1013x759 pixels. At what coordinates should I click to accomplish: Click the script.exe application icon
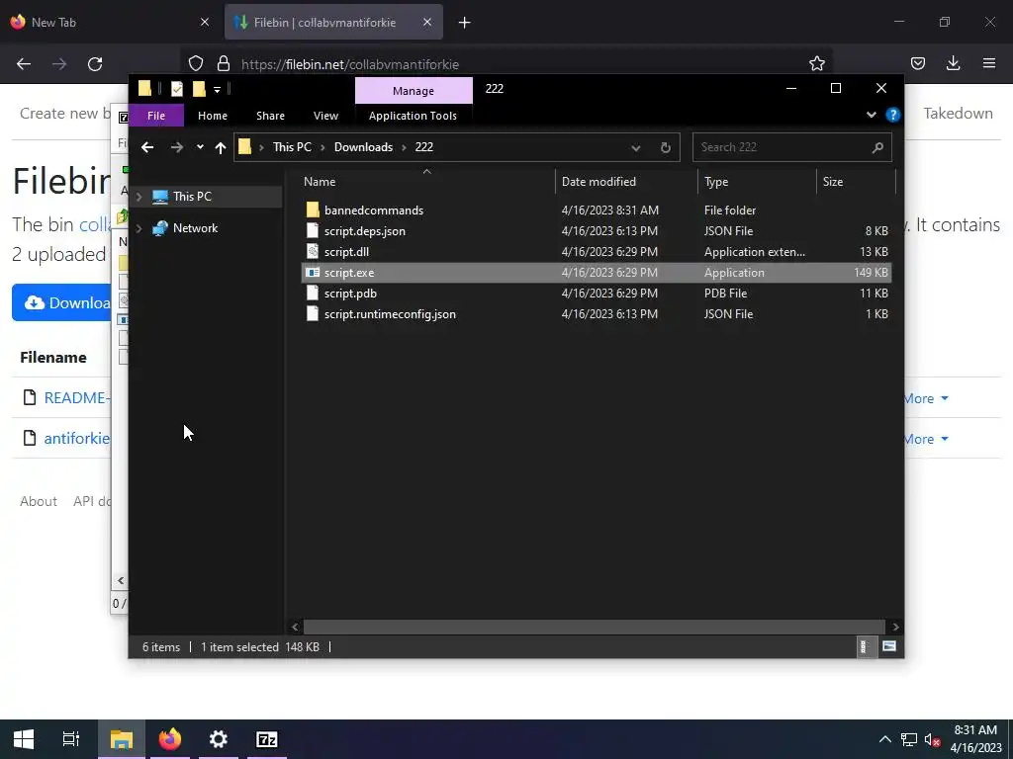(x=313, y=273)
